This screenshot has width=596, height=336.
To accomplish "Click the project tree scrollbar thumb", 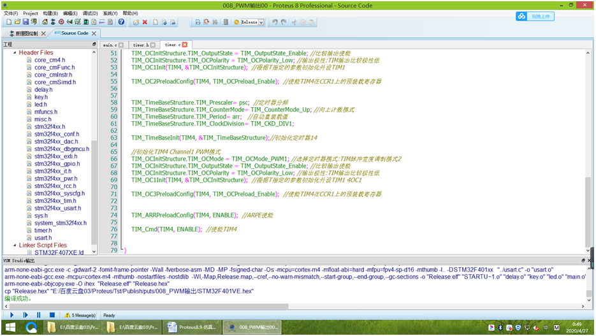I will (x=94, y=192).
